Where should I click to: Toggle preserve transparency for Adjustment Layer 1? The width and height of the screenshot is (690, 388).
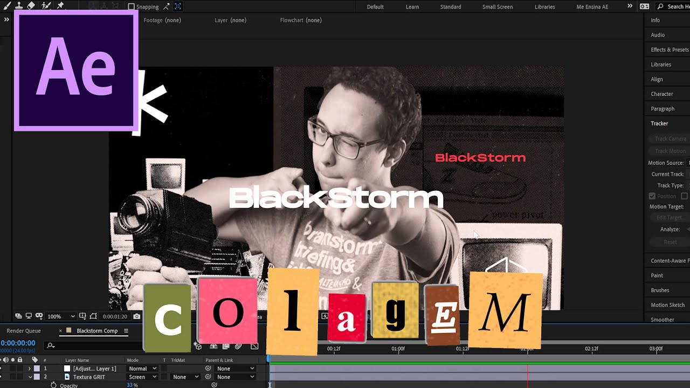tap(164, 369)
